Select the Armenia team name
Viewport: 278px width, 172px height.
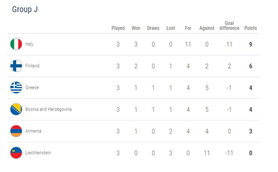click(33, 131)
